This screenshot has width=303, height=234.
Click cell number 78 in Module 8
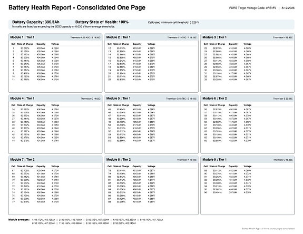point(110,171)
